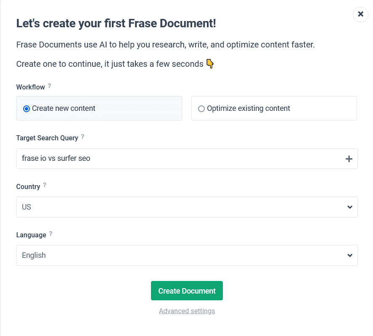Open the Country dropdown showing US

coord(187,207)
